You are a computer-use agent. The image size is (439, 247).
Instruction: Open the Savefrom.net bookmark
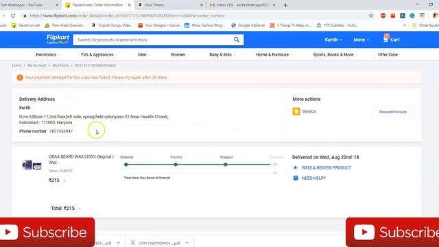click(x=25, y=25)
